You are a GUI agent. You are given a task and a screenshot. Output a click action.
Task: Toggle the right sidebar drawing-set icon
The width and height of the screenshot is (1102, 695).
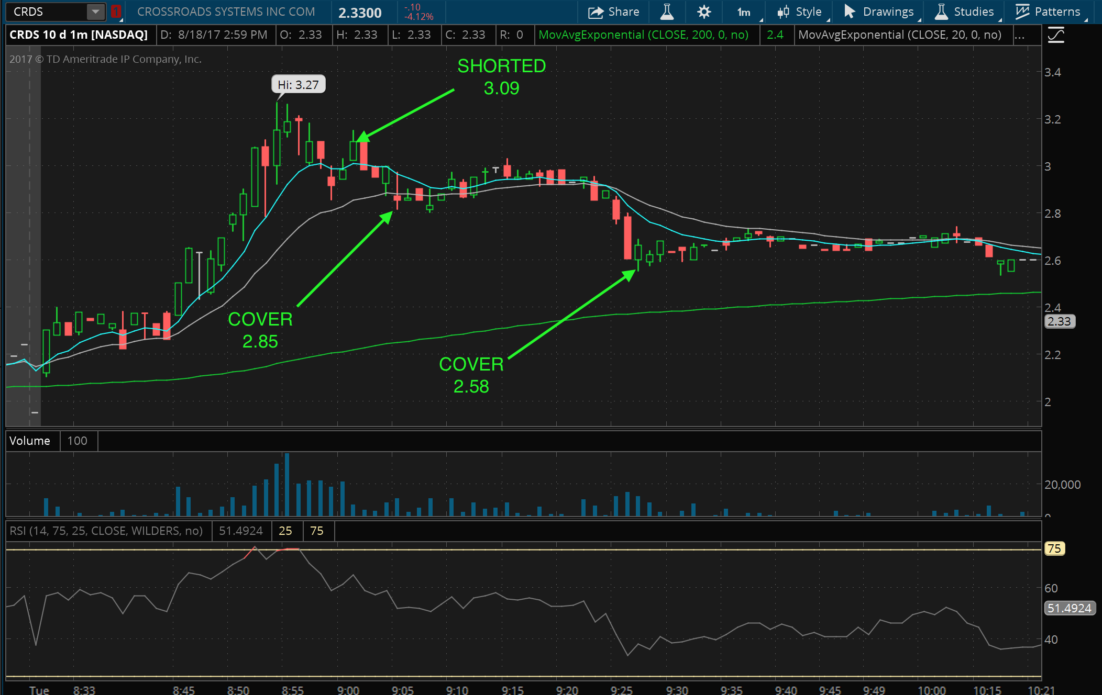(x=1056, y=36)
